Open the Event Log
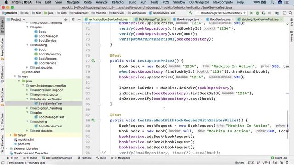The width and height of the screenshot is (294, 165). pyautogui.click(x=279, y=158)
